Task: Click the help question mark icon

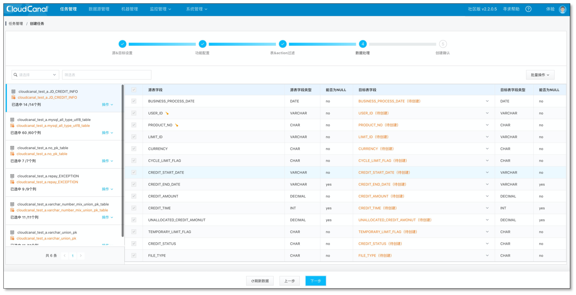Action: pyautogui.click(x=528, y=9)
